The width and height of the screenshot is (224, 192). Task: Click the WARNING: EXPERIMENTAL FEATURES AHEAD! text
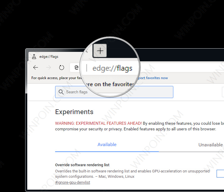click(x=98, y=123)
